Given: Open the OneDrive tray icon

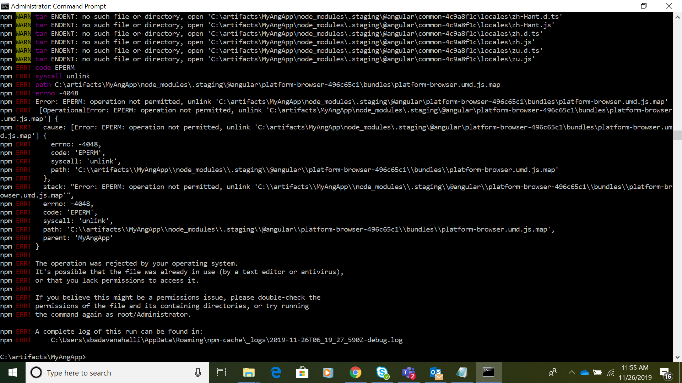Looking at the screenshot, I should click(x=584, y=373).
